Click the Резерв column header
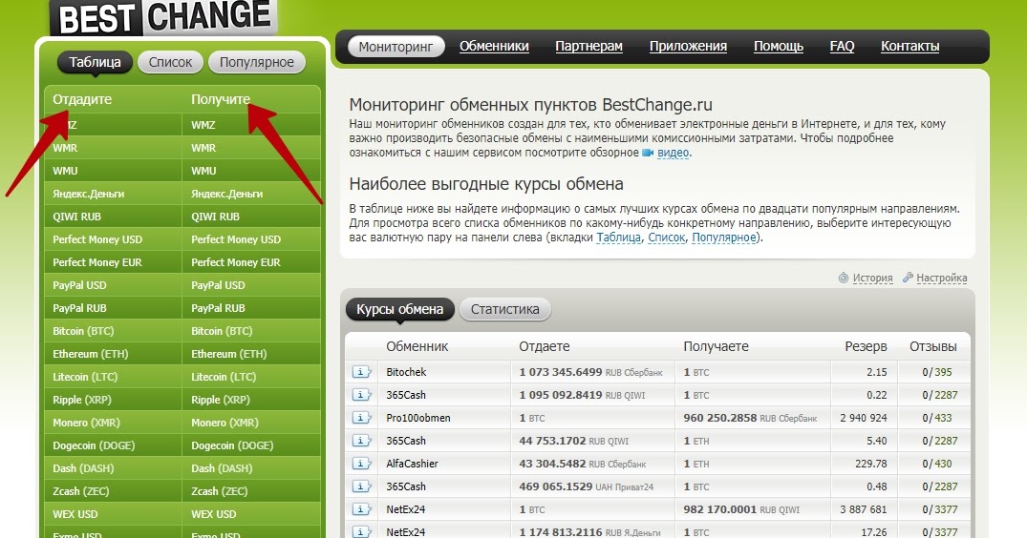This screenshot has width=1027, height=538. (x=866, y=346)
